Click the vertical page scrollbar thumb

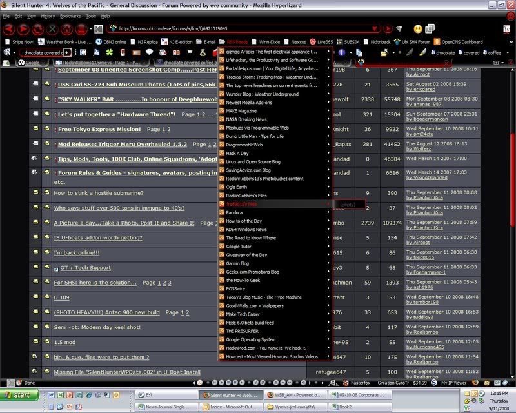tap(512, 179)
